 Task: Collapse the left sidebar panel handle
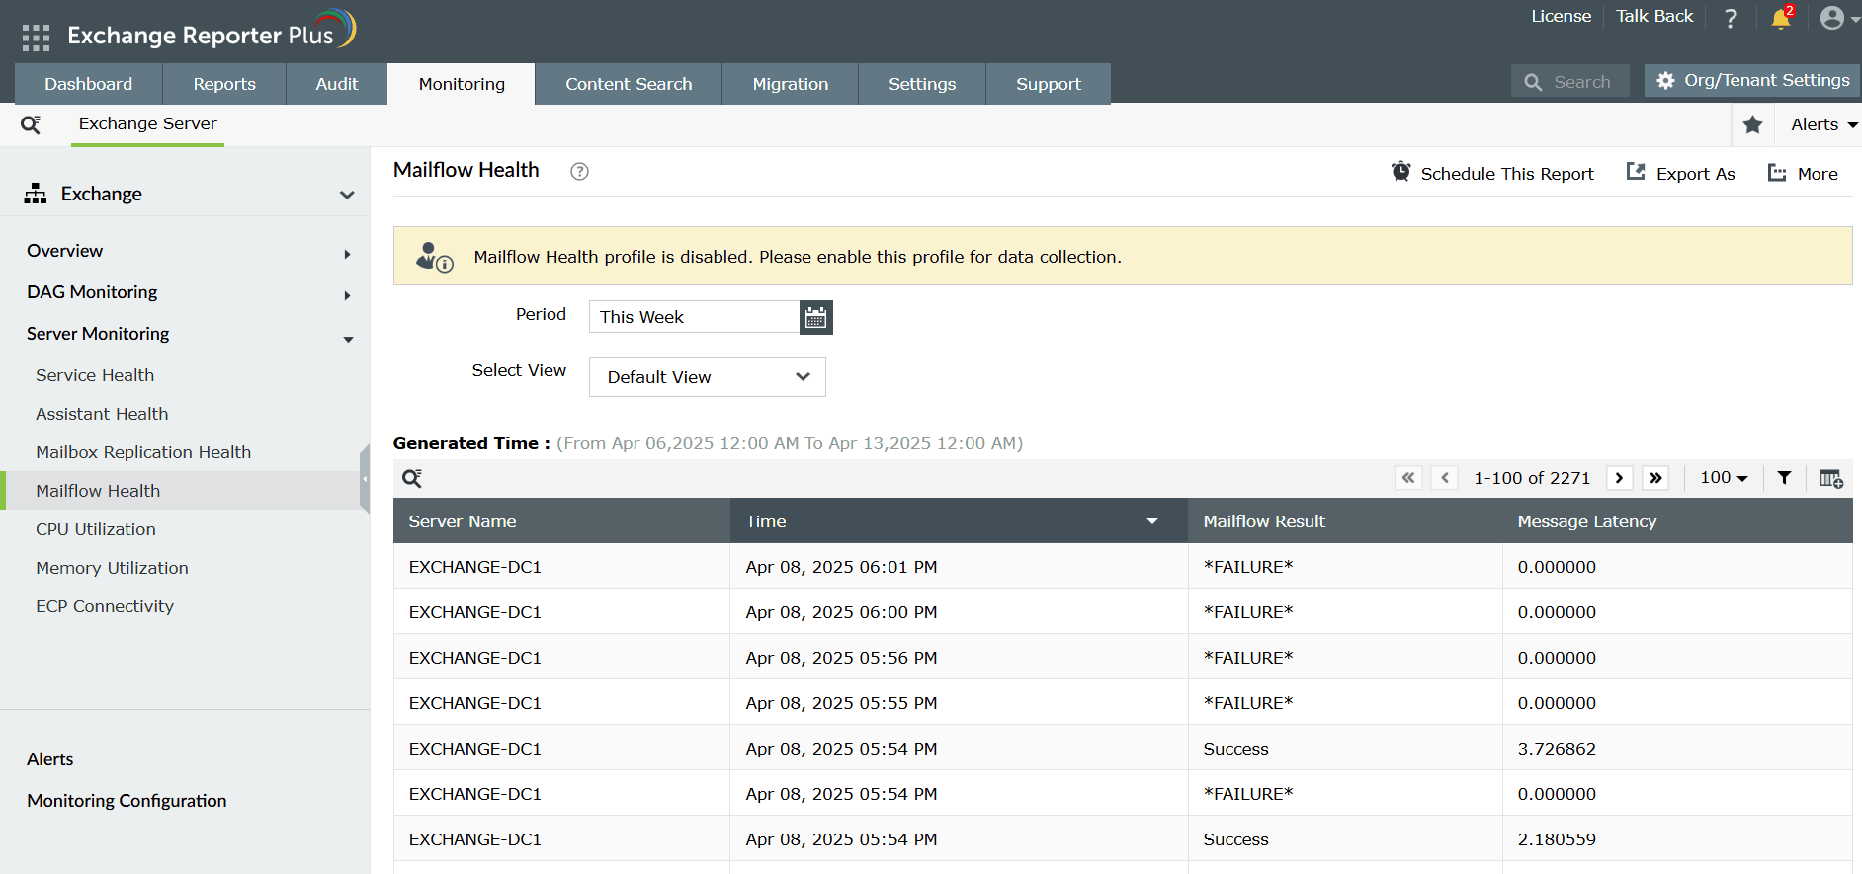365,479
